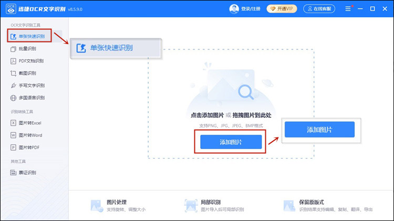Open PDF文档识别 menu label
Screen dimensions: 394x221
tap(31, 61)
